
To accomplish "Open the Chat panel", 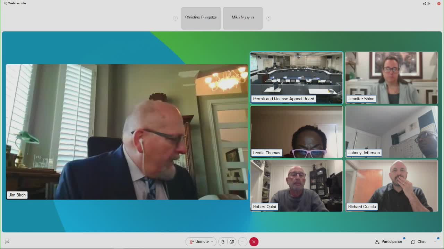I will pyautogui.click(x=418, y=242).
